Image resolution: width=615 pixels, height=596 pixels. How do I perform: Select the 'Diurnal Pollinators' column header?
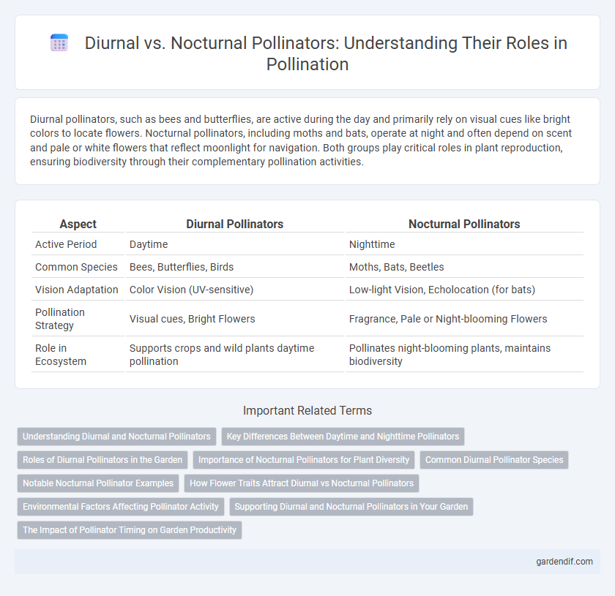point(234,224)
